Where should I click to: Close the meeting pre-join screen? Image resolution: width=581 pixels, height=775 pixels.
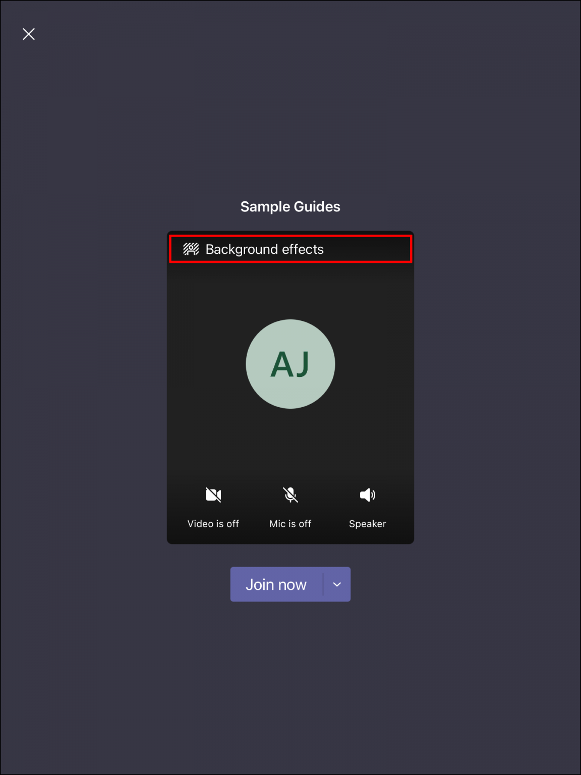pos(29,34)
